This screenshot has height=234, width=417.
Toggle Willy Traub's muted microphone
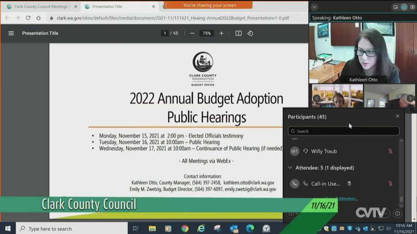point(390,151)
